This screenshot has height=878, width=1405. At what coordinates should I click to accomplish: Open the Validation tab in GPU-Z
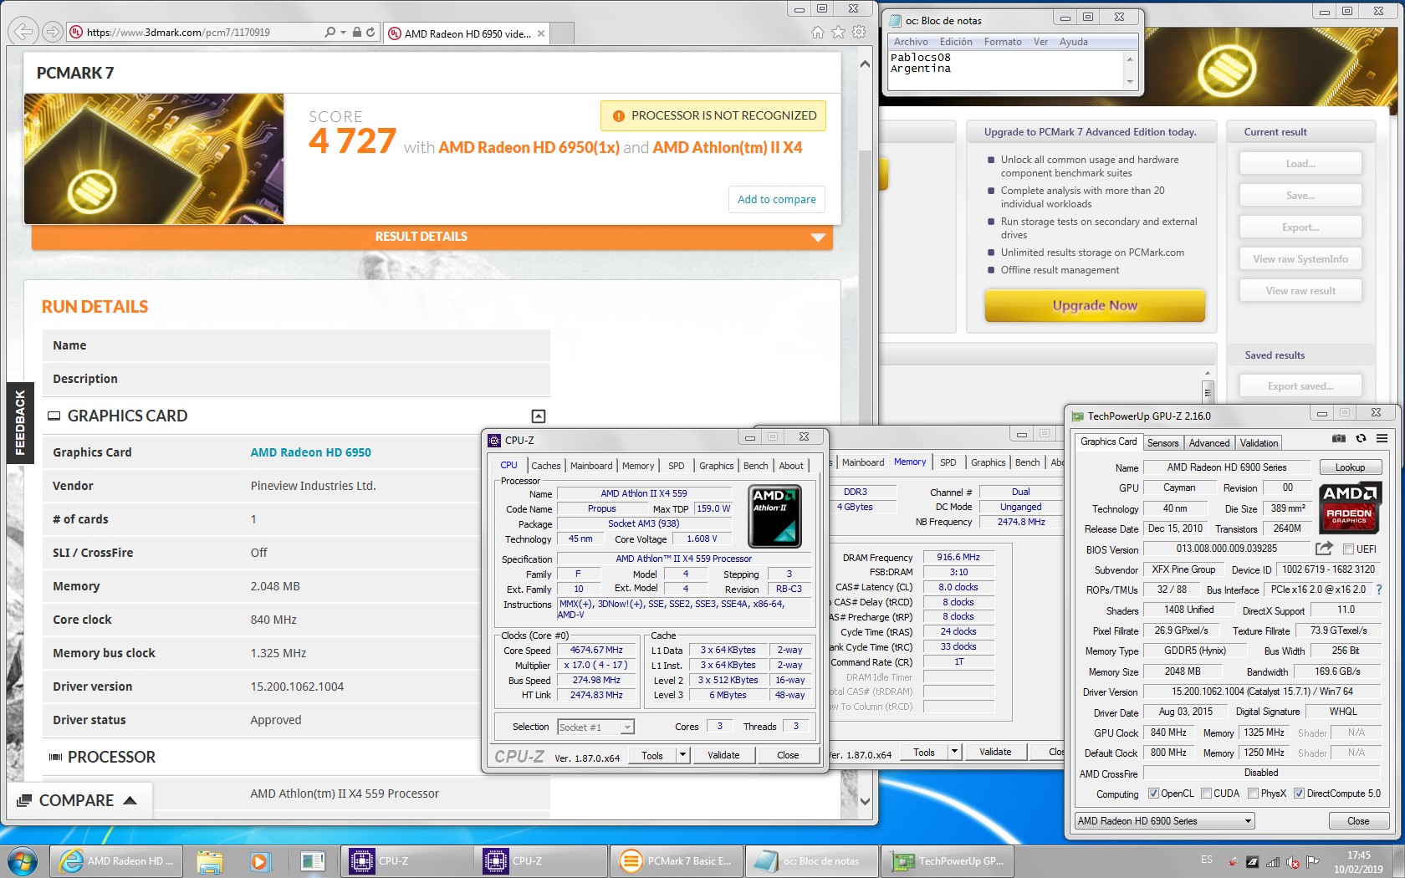coord(1259,443)
